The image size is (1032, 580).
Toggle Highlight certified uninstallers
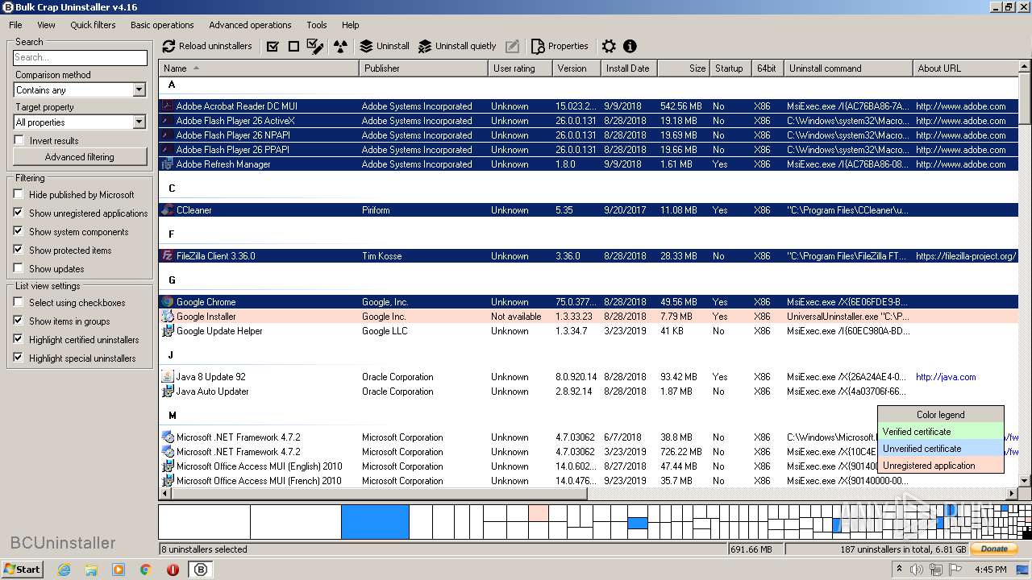19,339
